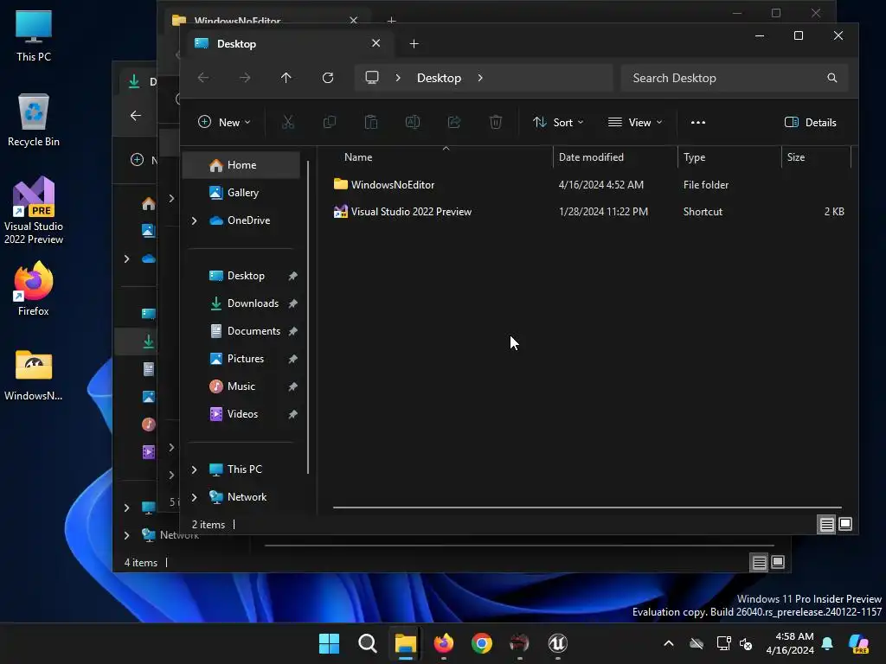
Task: Unpin Desktop from quick access
Action: (292, 276)
